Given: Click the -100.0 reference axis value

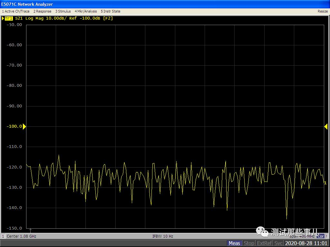Looking at the screenshot, I should 14,126.
